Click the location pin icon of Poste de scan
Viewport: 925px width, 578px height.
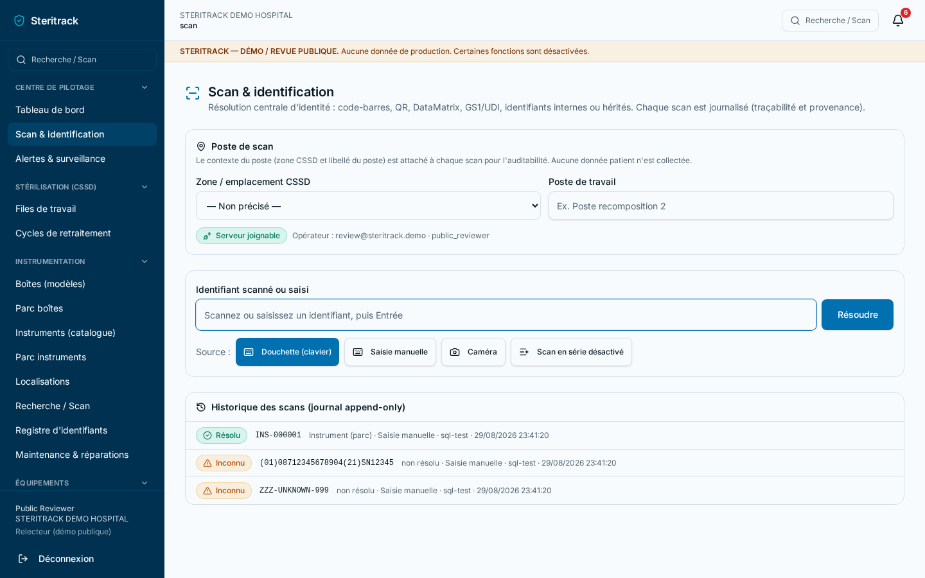(x=201, y=146)
